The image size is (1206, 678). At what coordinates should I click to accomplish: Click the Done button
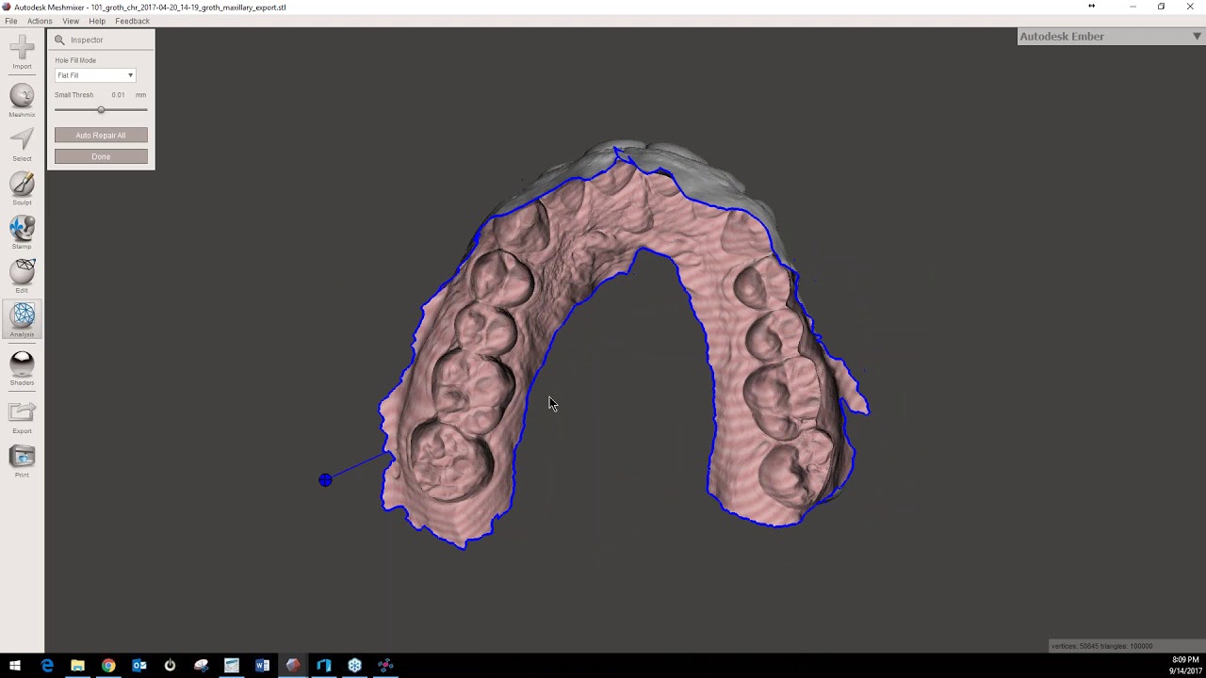pyautogui.click(x=101, y=156)
